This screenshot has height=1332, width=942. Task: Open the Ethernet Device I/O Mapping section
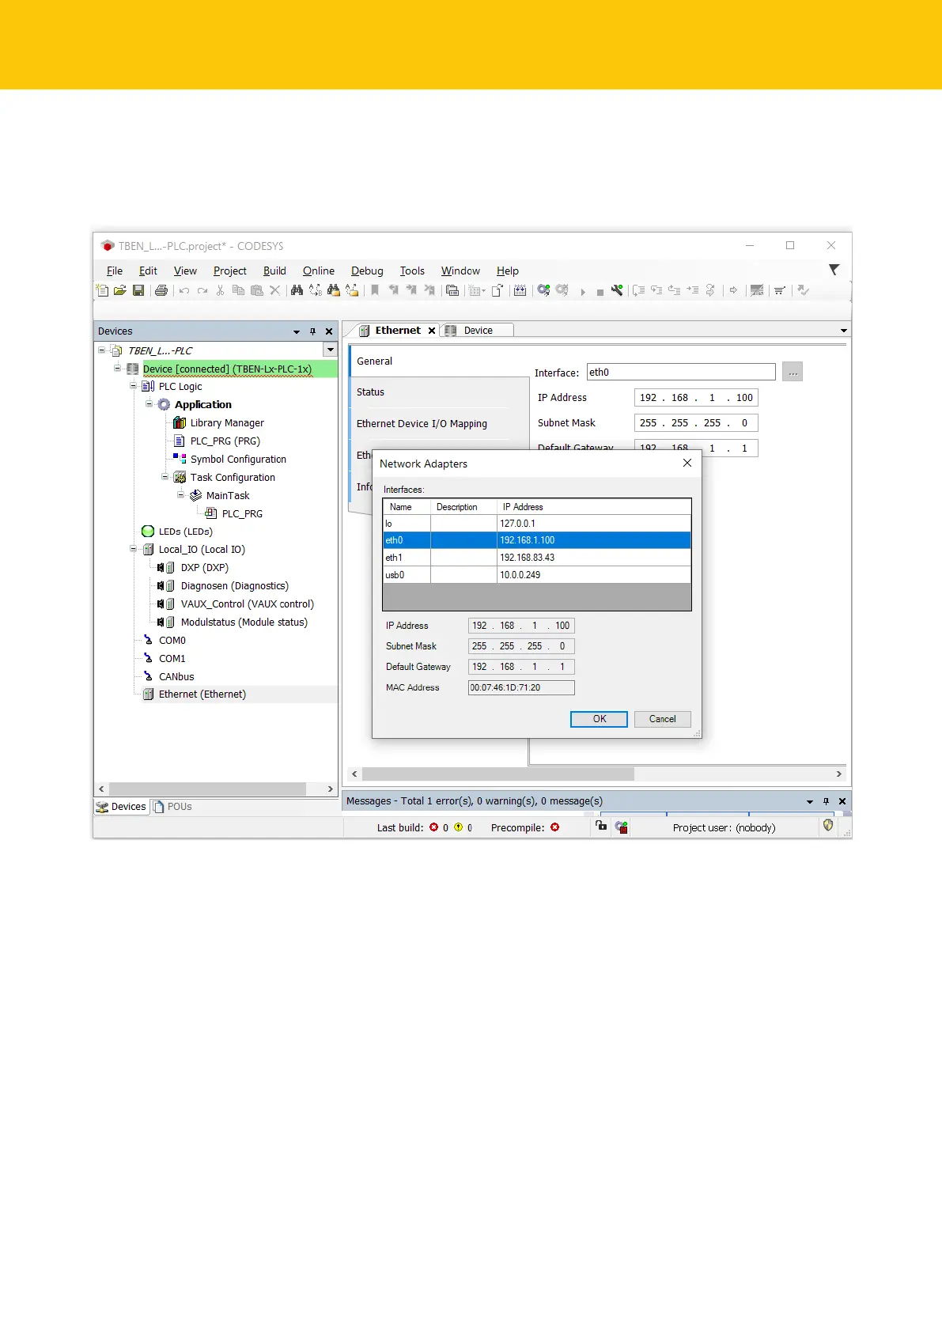coord(422,424)
